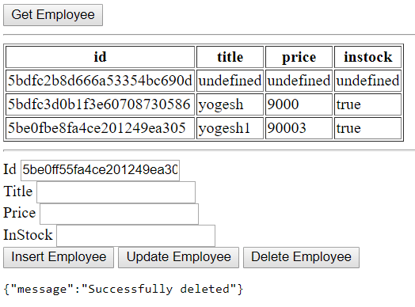The image size is (415, 307).
Task: Select id cell 5bdfc3d0b1f3e60708730586
Action: click(100, 104)
